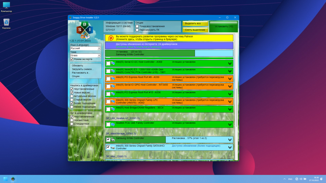Enable 'Стандартные' filter checkbox
Viewport: 326px width, 183px height.
coord(72,124)
